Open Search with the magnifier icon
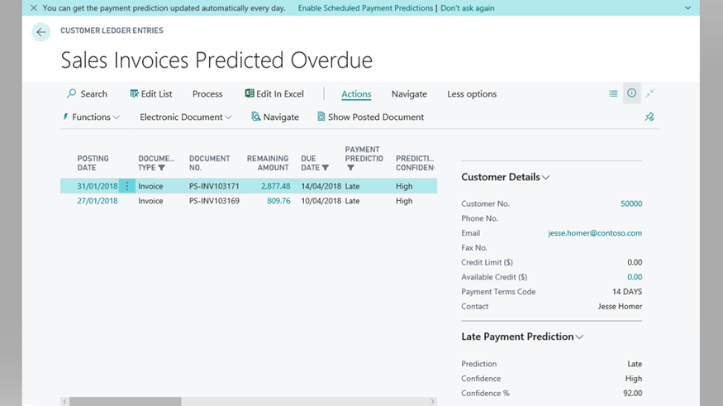This screenshot has height=406, width=723. (x=72, y=94)
